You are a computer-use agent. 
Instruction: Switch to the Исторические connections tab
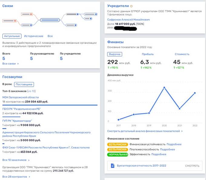coord(34,36)
